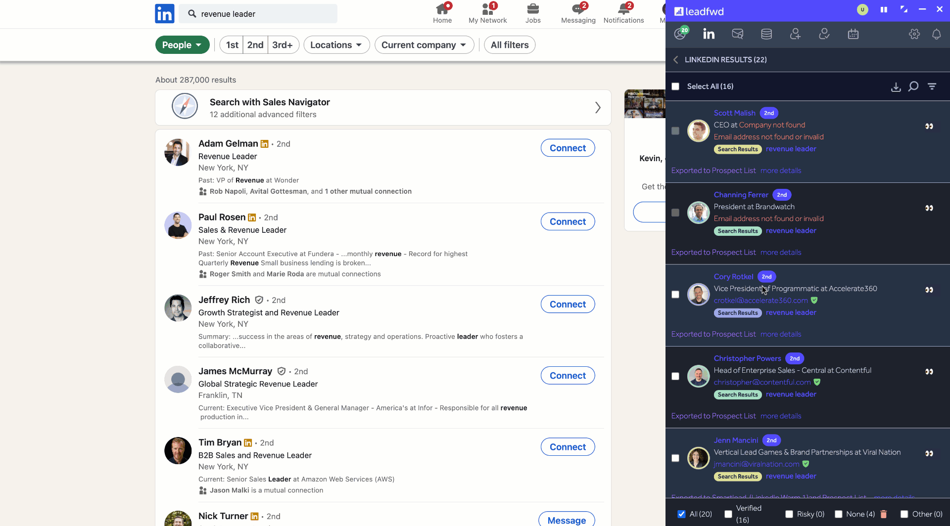This screenshot has height=526, width=950.
Task: Select Jenn Mancini's checkbox
Action: tap(675, 458)
